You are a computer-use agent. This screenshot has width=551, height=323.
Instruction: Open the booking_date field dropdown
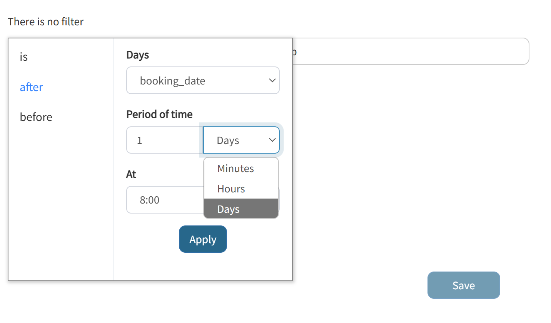click(x=203, y=80)
